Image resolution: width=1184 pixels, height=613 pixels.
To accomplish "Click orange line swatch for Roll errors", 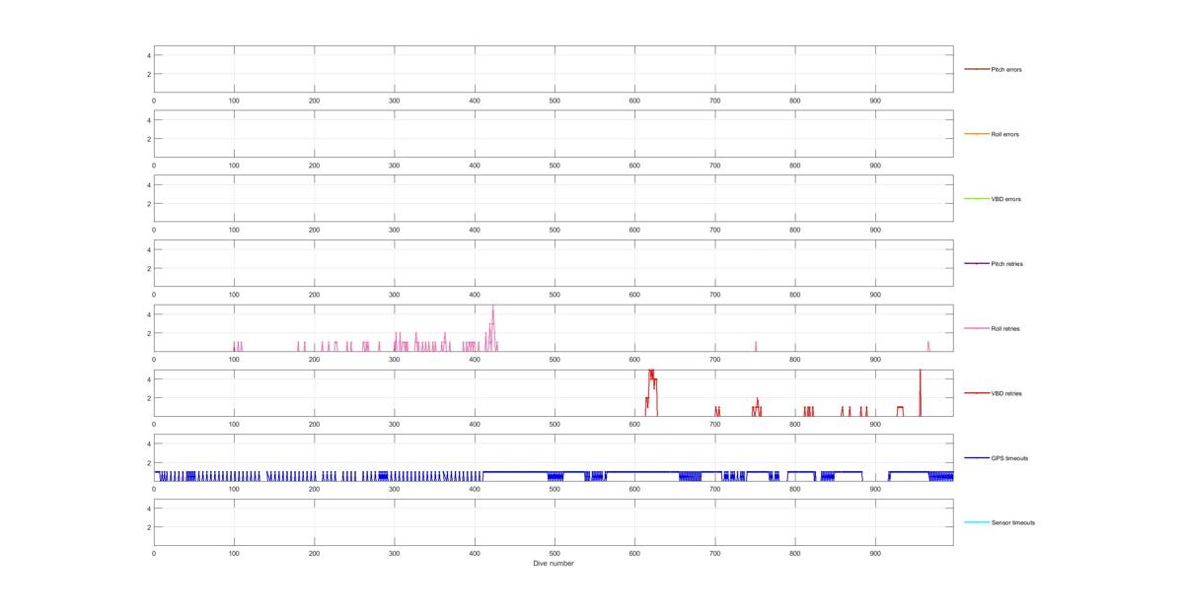I will pyautogui.click(x=977, y=134).
